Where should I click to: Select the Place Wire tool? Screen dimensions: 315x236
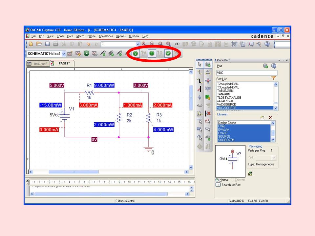point(199,72)
